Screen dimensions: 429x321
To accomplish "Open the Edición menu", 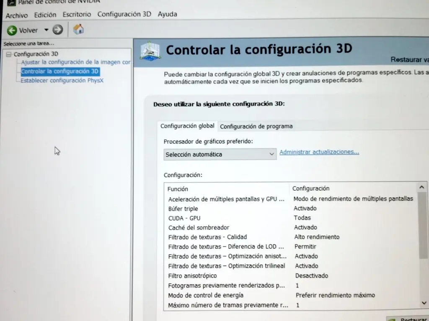I will 45,15.
